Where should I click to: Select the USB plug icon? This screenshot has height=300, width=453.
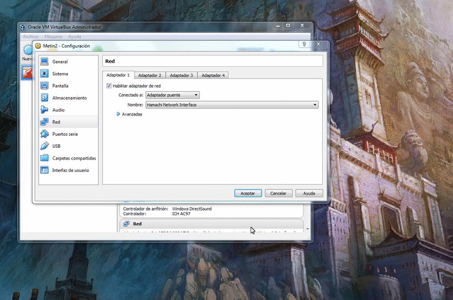[x=45, y=146]
